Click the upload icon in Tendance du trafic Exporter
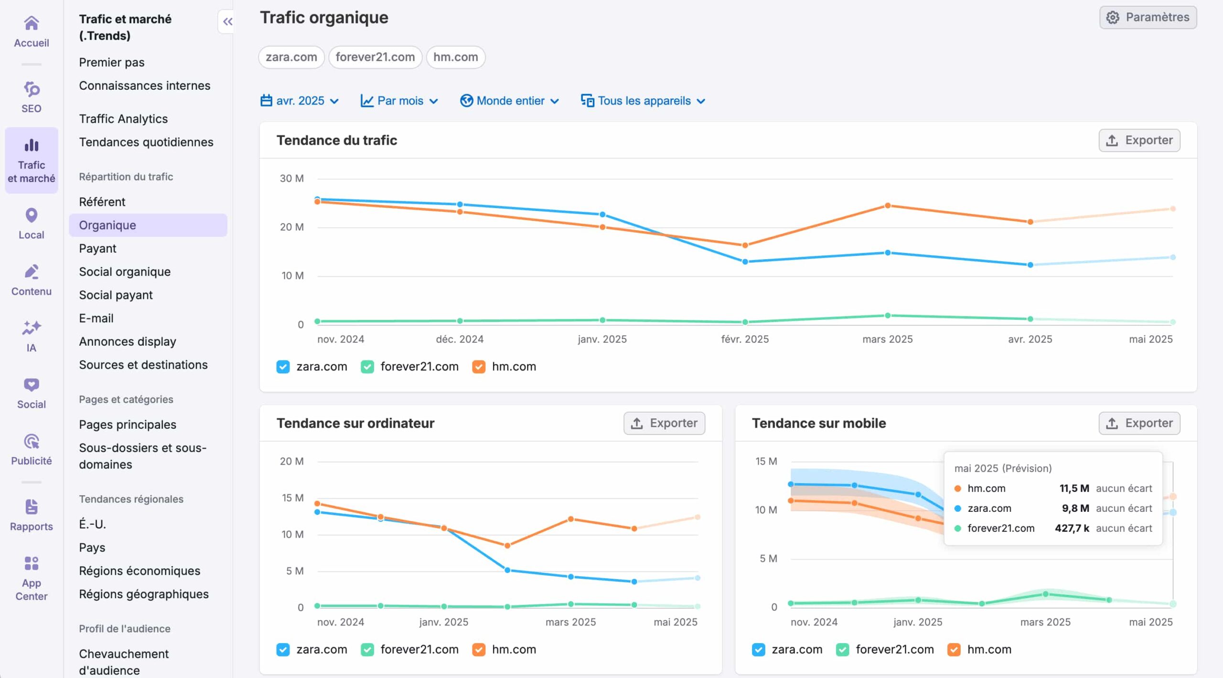The width and height of the screenshot is (1223, 678). (1112, 140)
